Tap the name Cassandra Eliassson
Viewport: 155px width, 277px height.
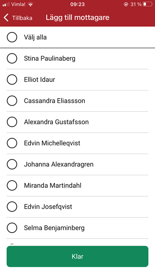point(55,101)
